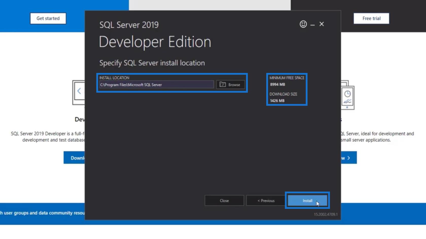Click the SQL Server 2019 title text
This screenshot has height=239, width=426.
click(x=129, y=25)
